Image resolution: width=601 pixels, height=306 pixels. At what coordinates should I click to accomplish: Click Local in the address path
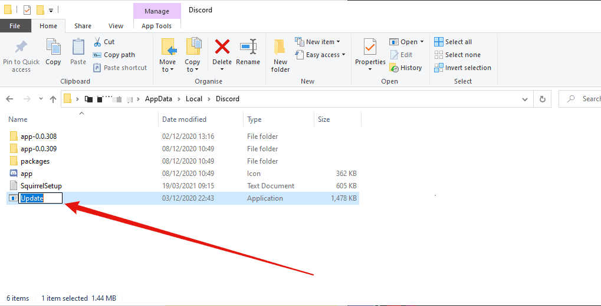(x=194, y=99)
